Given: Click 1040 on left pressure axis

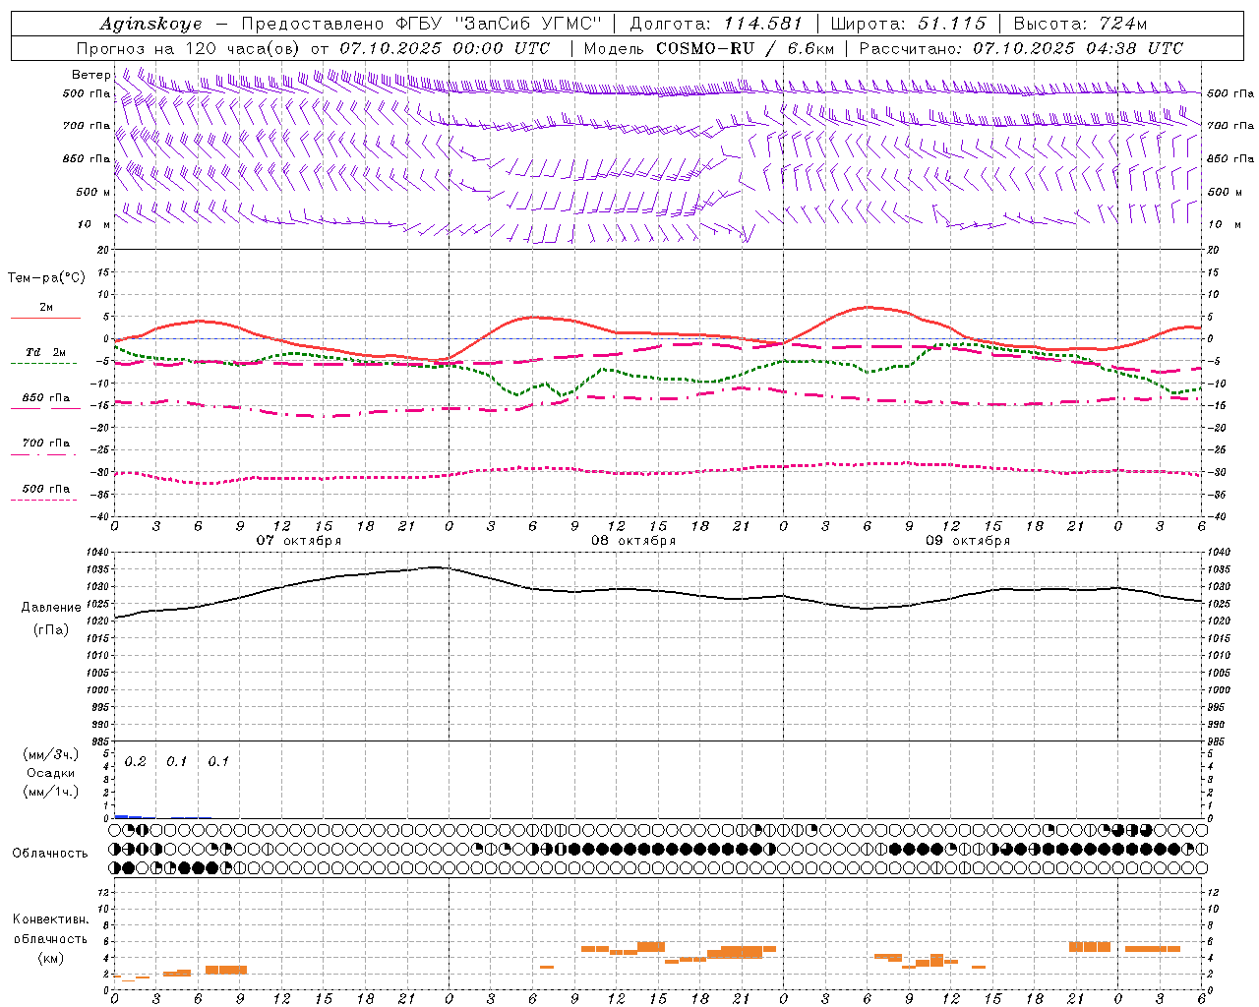Looking at the screenshot, I should point(99,553).
